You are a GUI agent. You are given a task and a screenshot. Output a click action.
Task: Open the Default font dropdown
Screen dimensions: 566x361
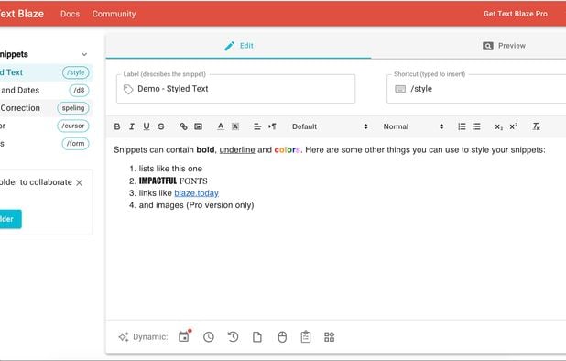pyautogui.click(x=330, y=126)
